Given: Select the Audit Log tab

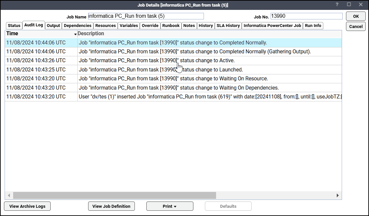Looking at the screenshot, I should coord(34,25).
